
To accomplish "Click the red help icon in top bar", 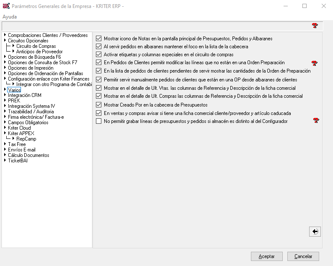I will tap(315, 26).
